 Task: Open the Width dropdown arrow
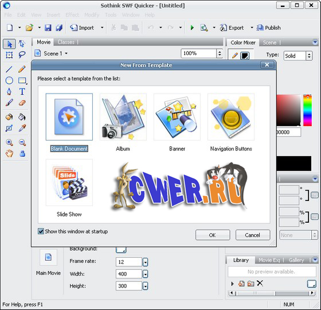(x=145, y=274)
